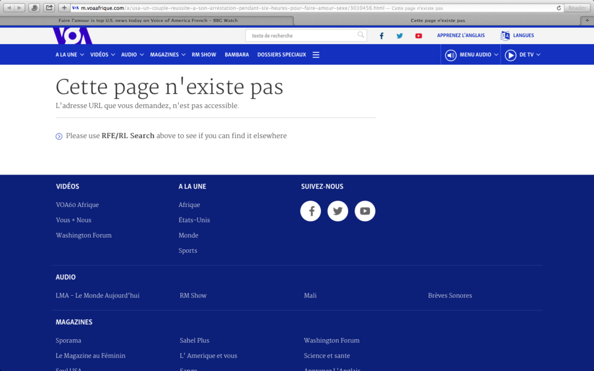Screen dimensions: 594x371
Task: Click the hamburger menu icon in navbar
Action: point(316,55)
